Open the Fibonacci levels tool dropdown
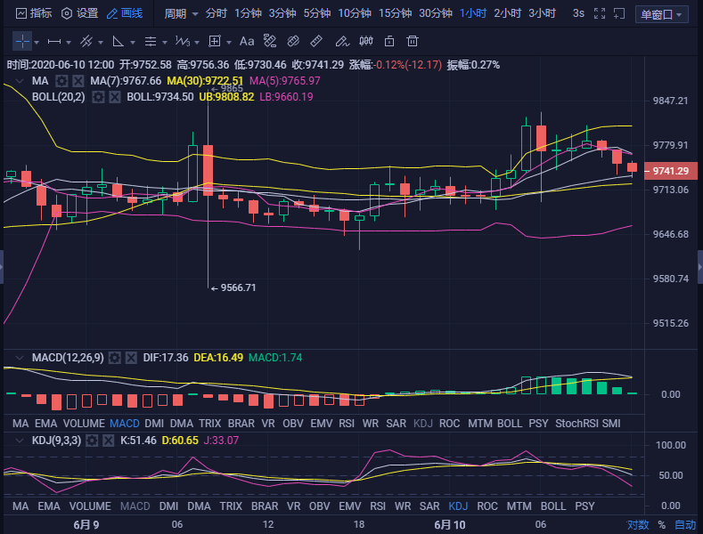Viewport: 703px width, 534px height. point(165,43)
